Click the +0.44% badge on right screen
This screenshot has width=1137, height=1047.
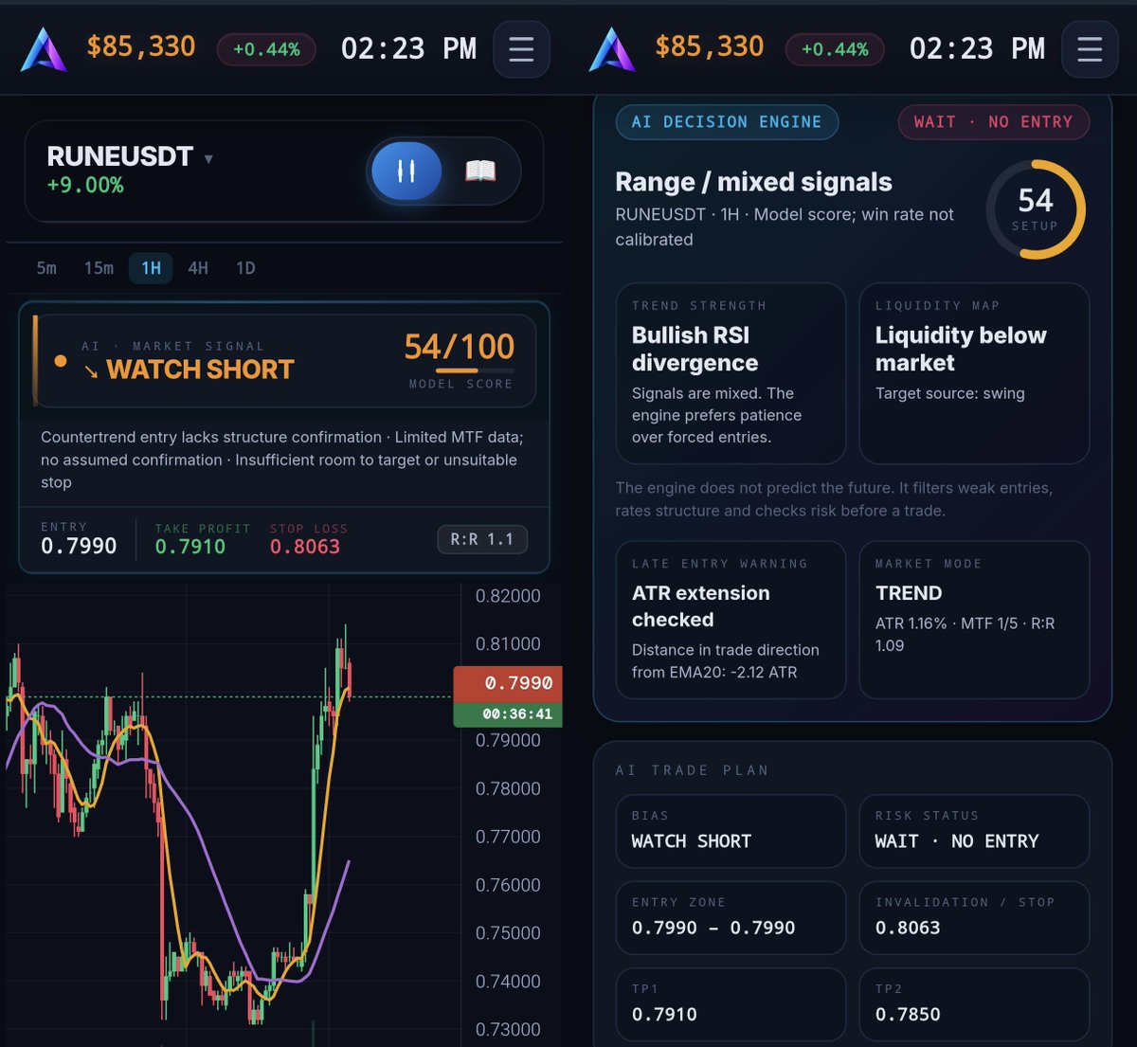835,49
